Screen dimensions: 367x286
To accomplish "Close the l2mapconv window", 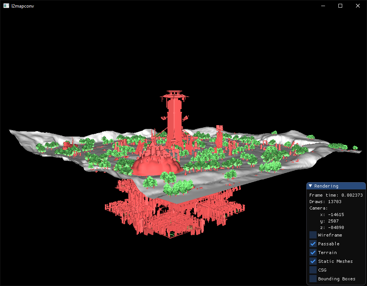I will click(357, 6).
